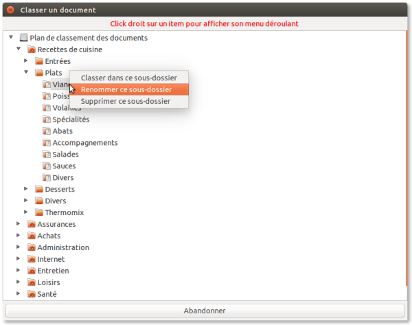The height and width of the screenshot is (325, 412).
Task: Expand the Entrées folder arrow
Action: click(x=27, y=61)
